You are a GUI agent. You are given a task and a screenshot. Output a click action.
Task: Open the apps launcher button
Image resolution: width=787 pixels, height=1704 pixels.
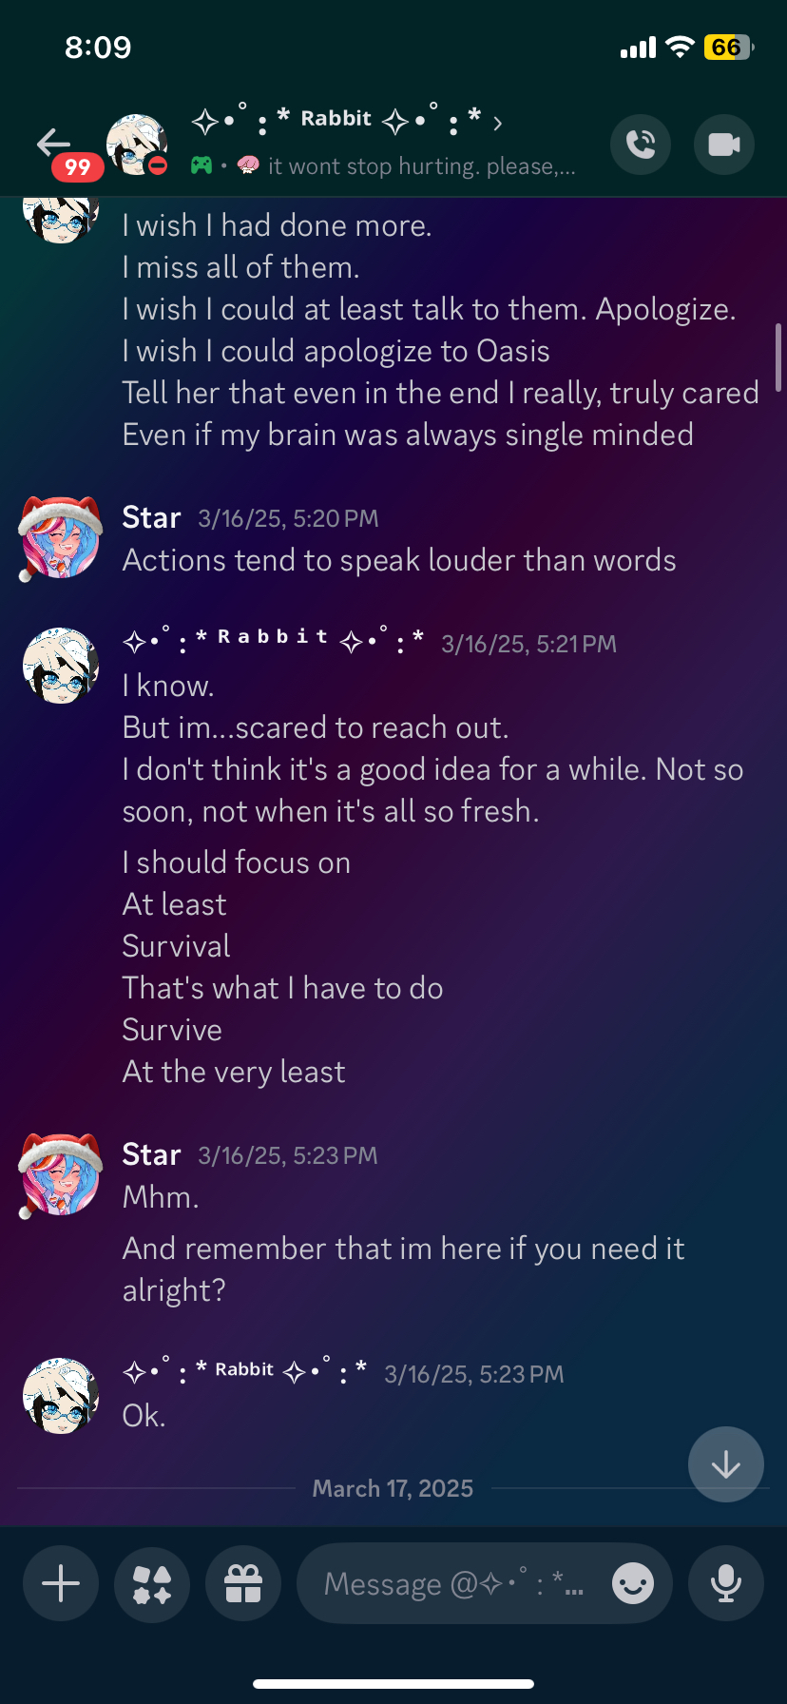tap(152, 1584)
